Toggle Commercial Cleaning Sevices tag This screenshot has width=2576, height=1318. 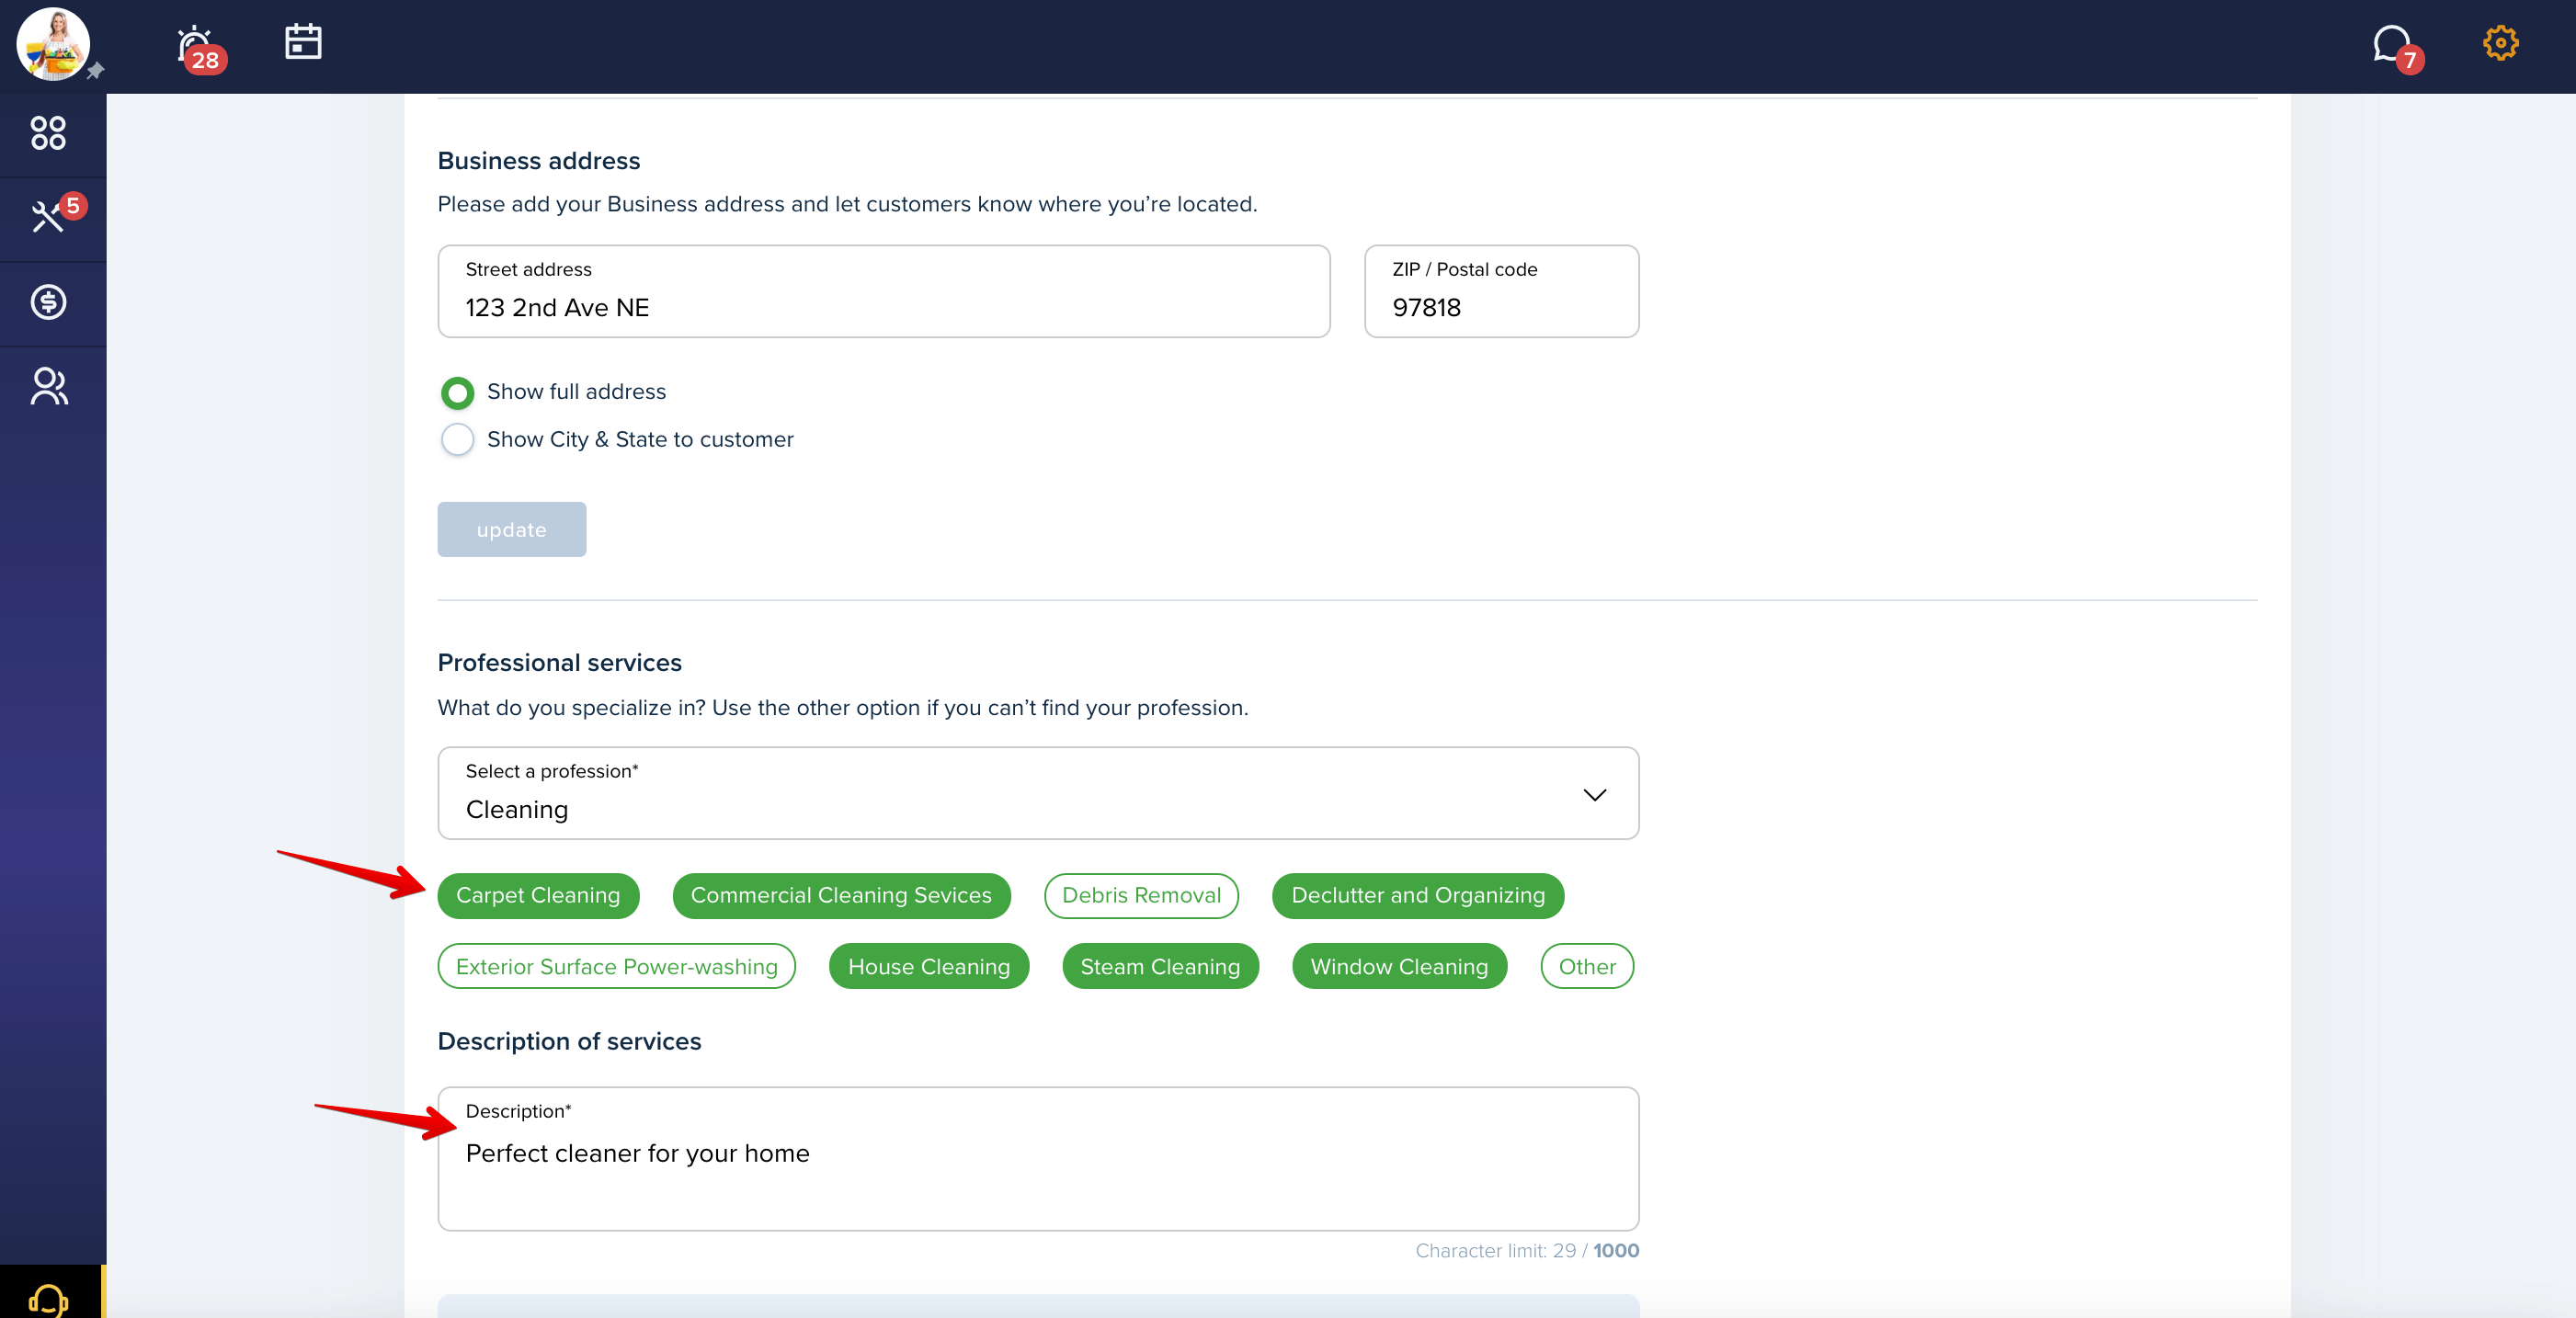coord(841,896)
